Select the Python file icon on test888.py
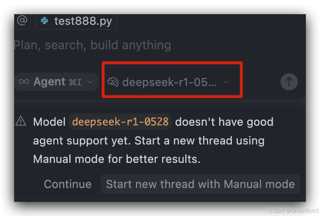The height and width of the screenshot is (216, 320). pyautogui.click(x=43, y=21)
